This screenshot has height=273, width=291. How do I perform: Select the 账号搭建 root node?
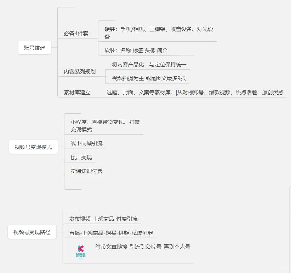click(35, 48)
